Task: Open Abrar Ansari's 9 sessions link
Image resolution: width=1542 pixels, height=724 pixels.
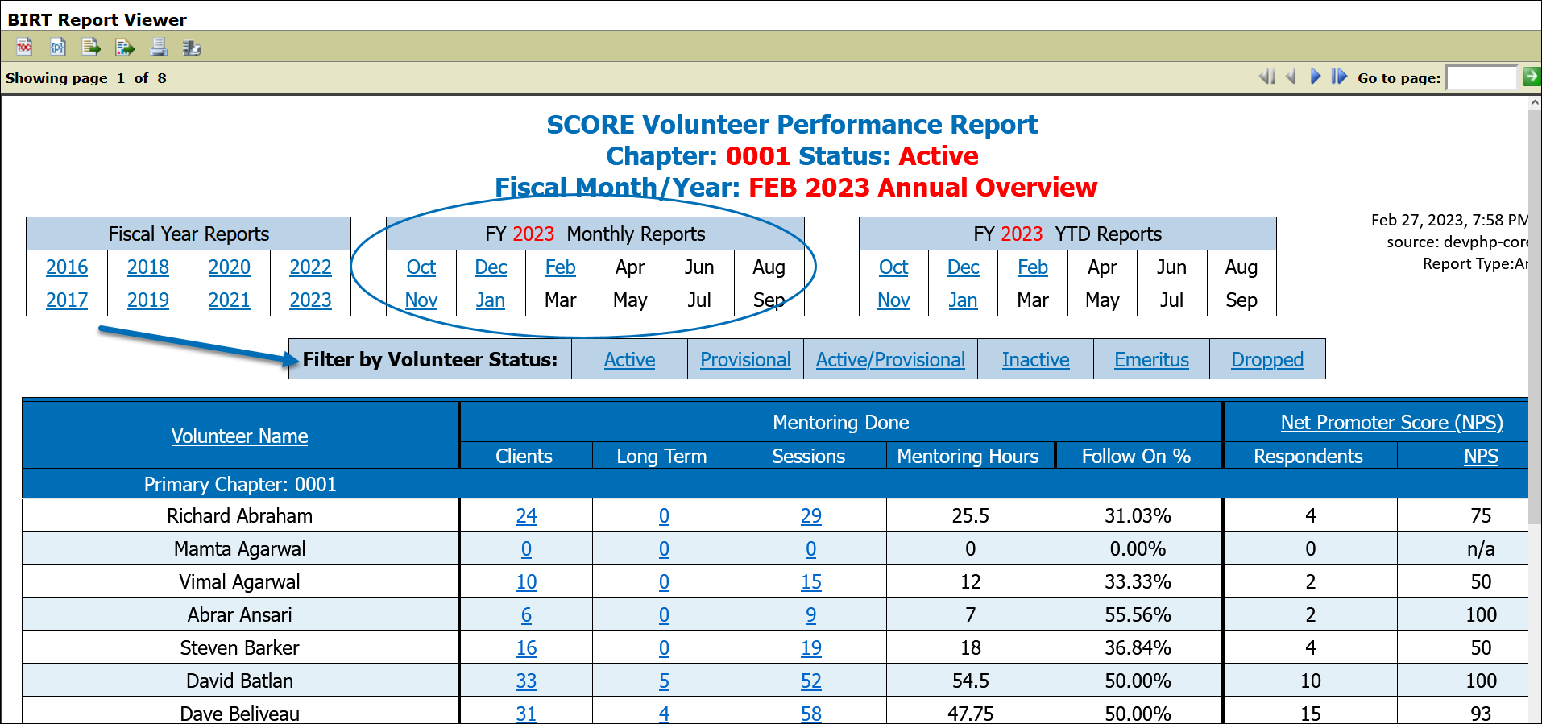Action: pos(811,615)
